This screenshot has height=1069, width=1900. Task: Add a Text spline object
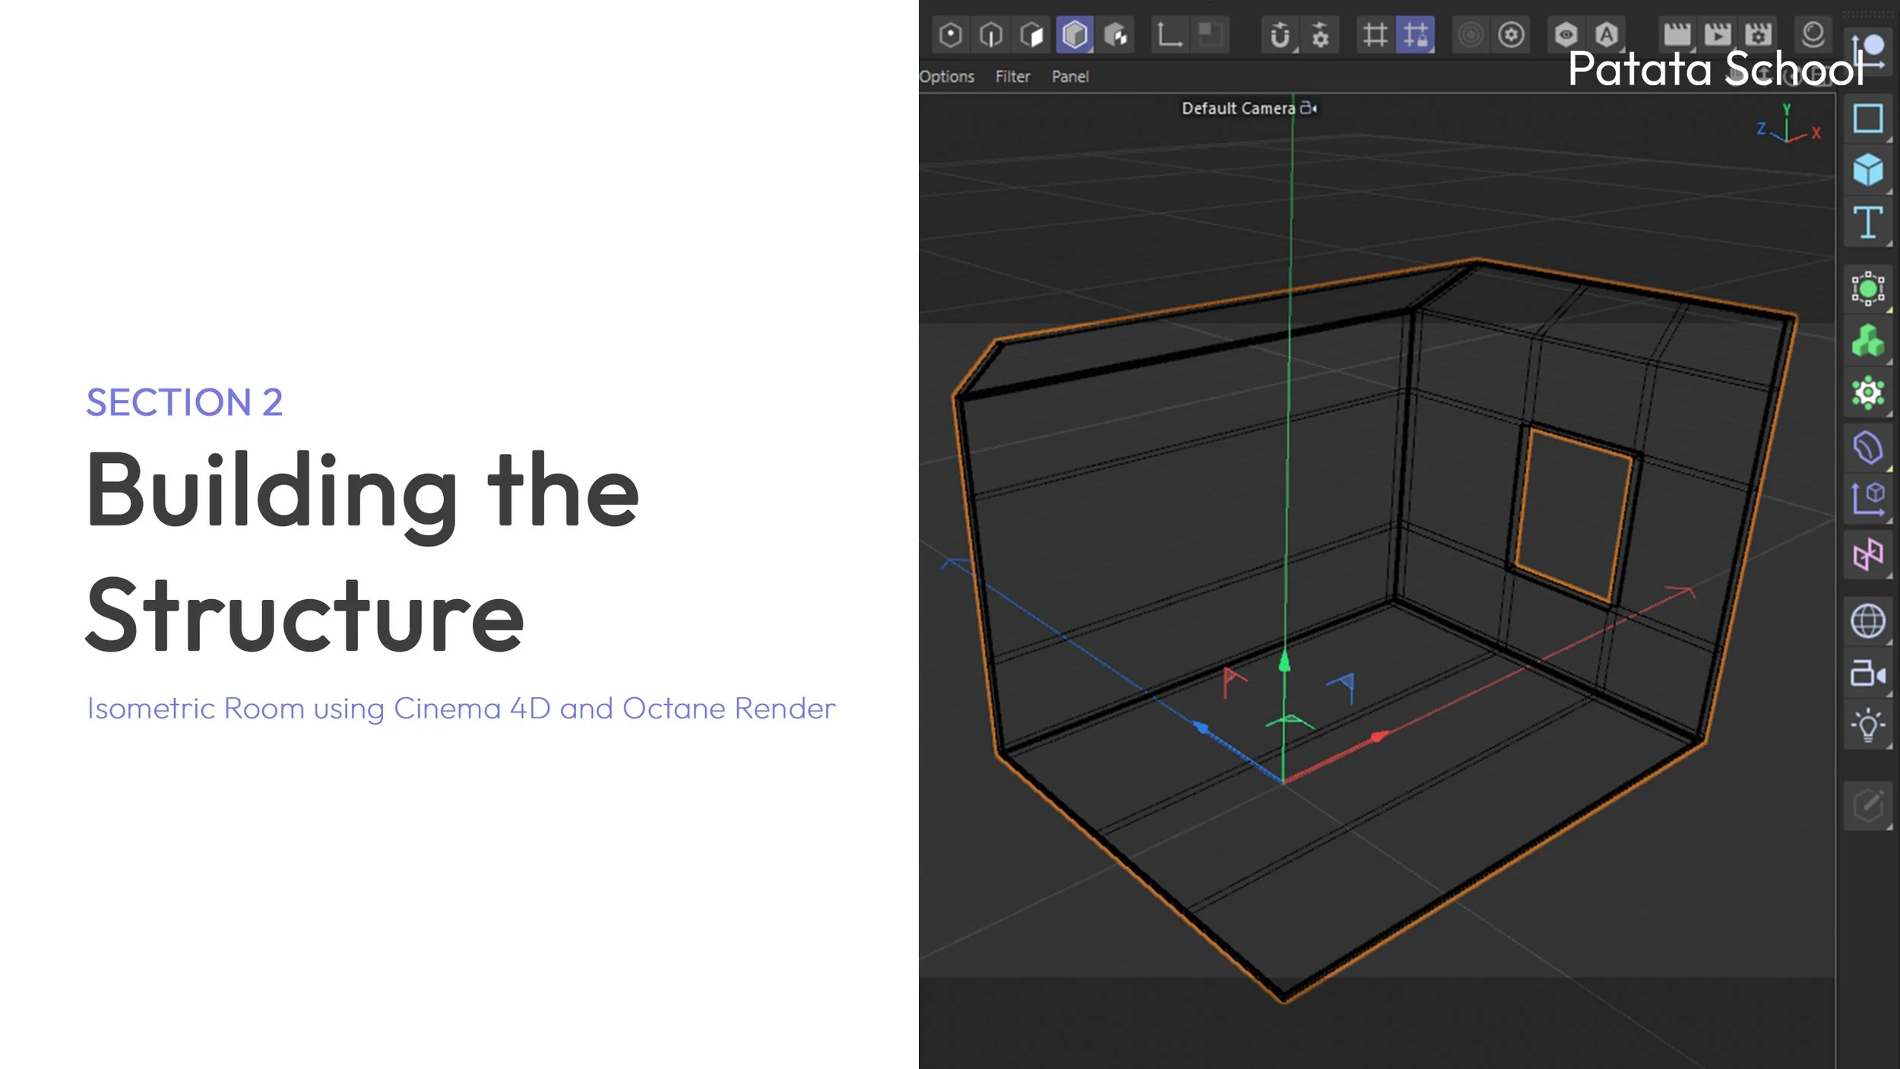[1867, 222]
